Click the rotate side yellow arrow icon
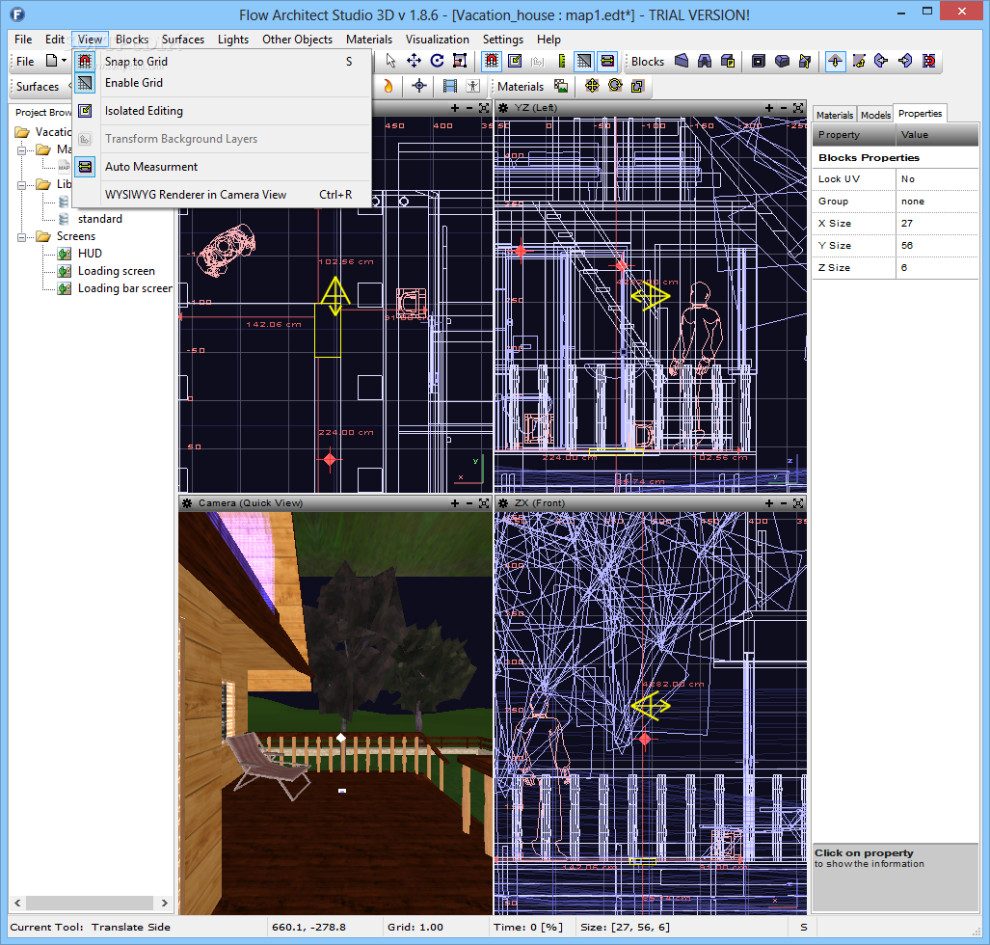990x945 pixels. pos(859,61)
